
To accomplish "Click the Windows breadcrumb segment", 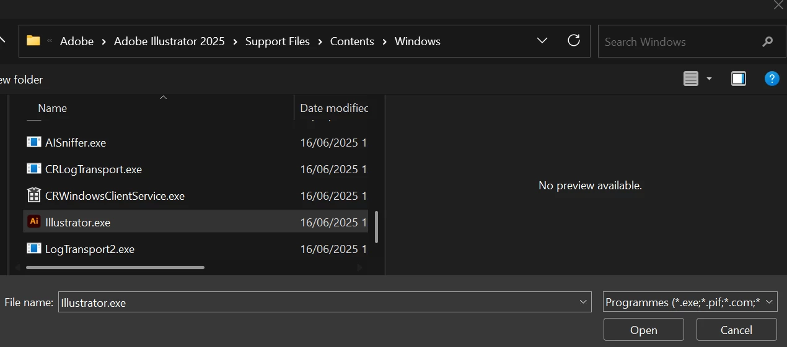I will tap(418, 41).
